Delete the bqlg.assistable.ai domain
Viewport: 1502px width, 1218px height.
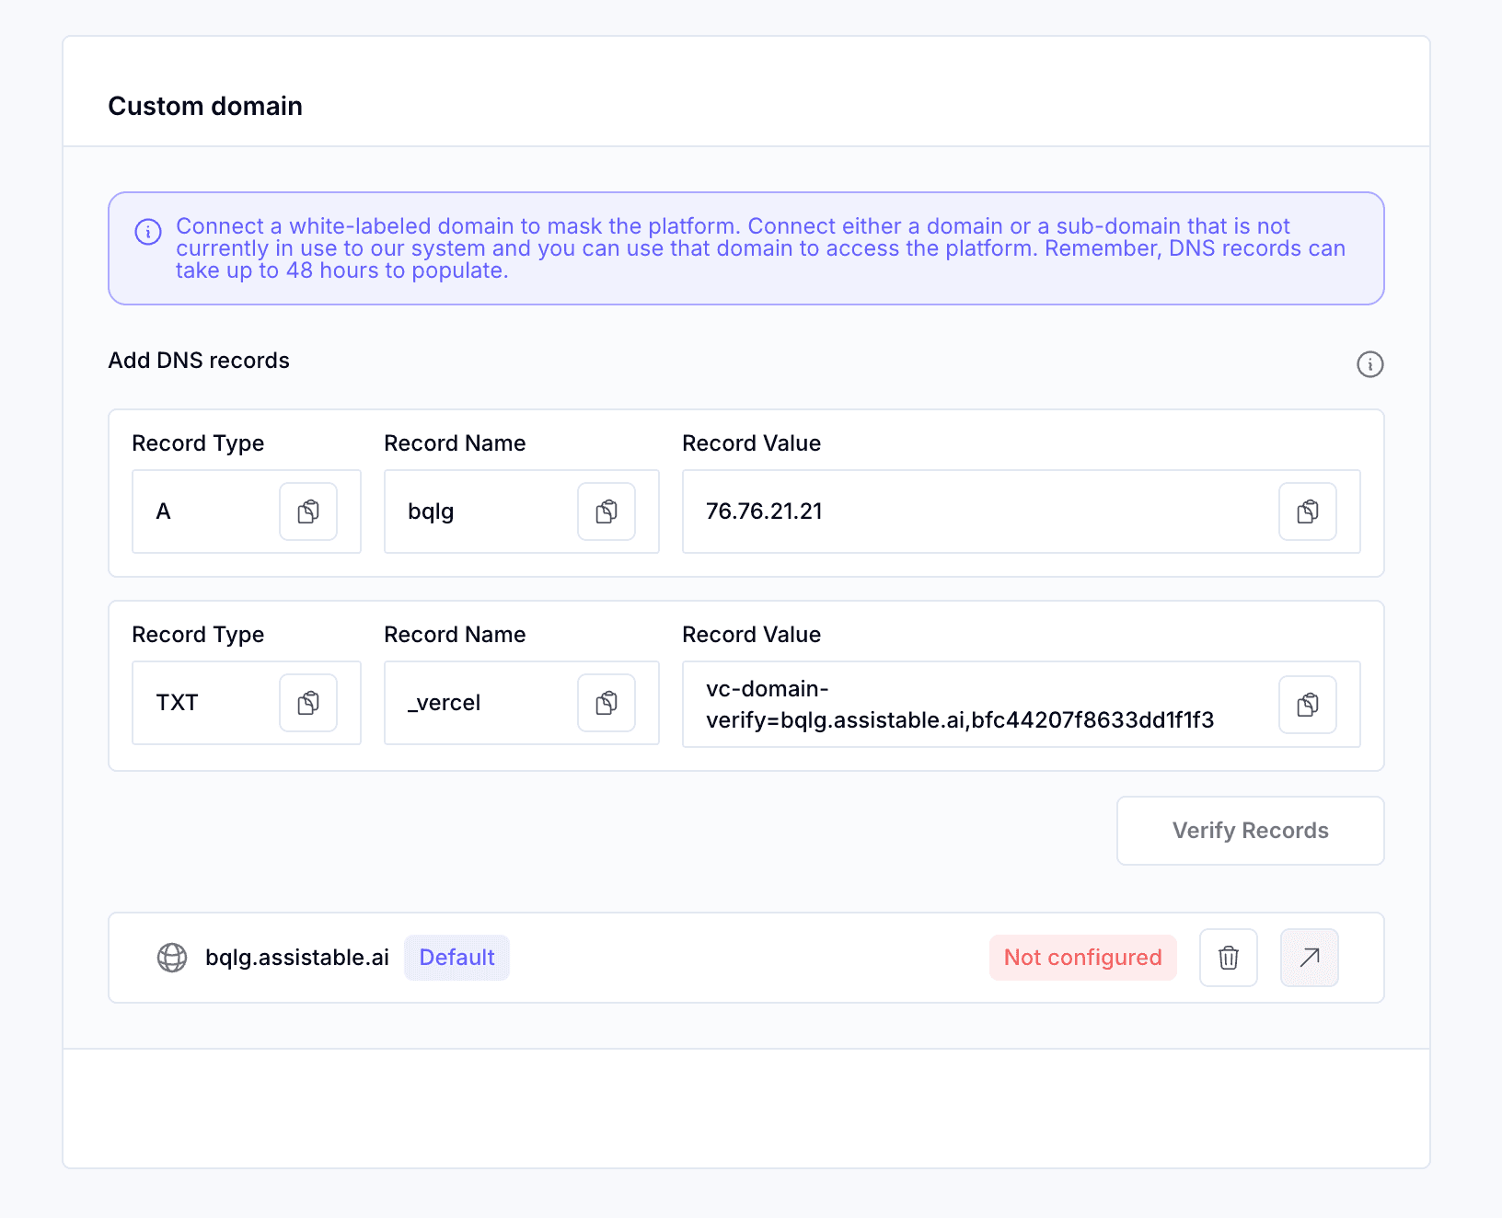tap(1228, 957)
